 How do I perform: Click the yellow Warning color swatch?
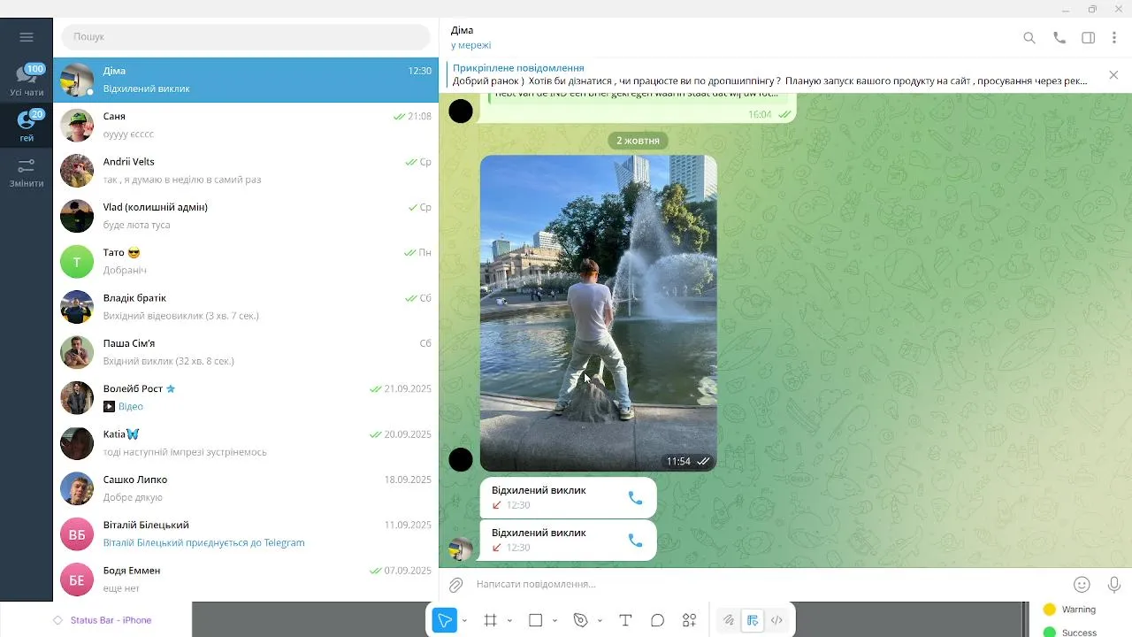1050,610
